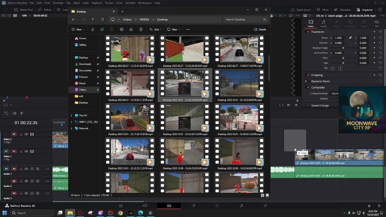The image size is (386, 217).
Task: Click the Delete trash icon in Explorer toolbar
Action: [141, 30]
